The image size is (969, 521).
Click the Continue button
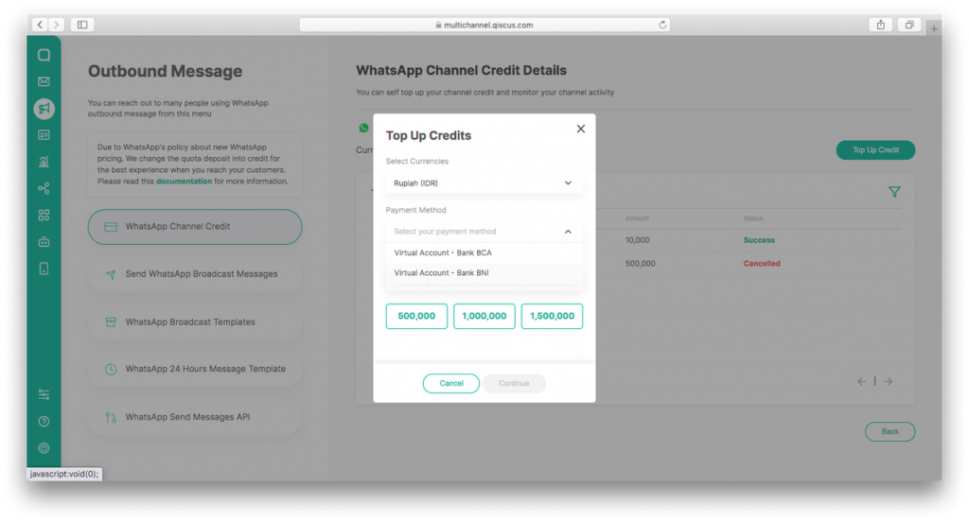pos(514,383)
